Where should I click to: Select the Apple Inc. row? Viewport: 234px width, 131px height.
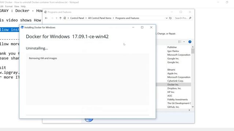tap(172, 74)
